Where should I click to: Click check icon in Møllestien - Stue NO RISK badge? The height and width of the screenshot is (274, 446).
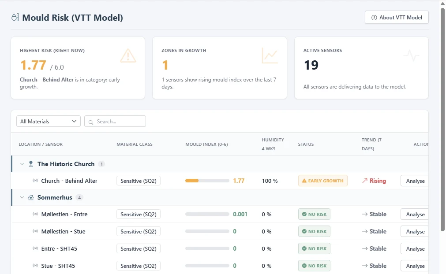(x=304, y=231)
